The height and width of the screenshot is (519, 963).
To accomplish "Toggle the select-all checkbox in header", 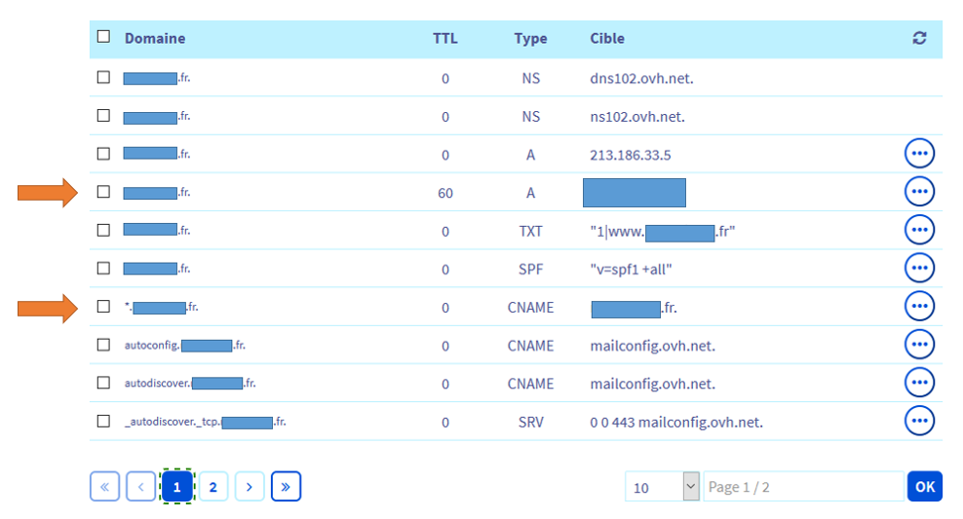I will [x=103, y=37].
